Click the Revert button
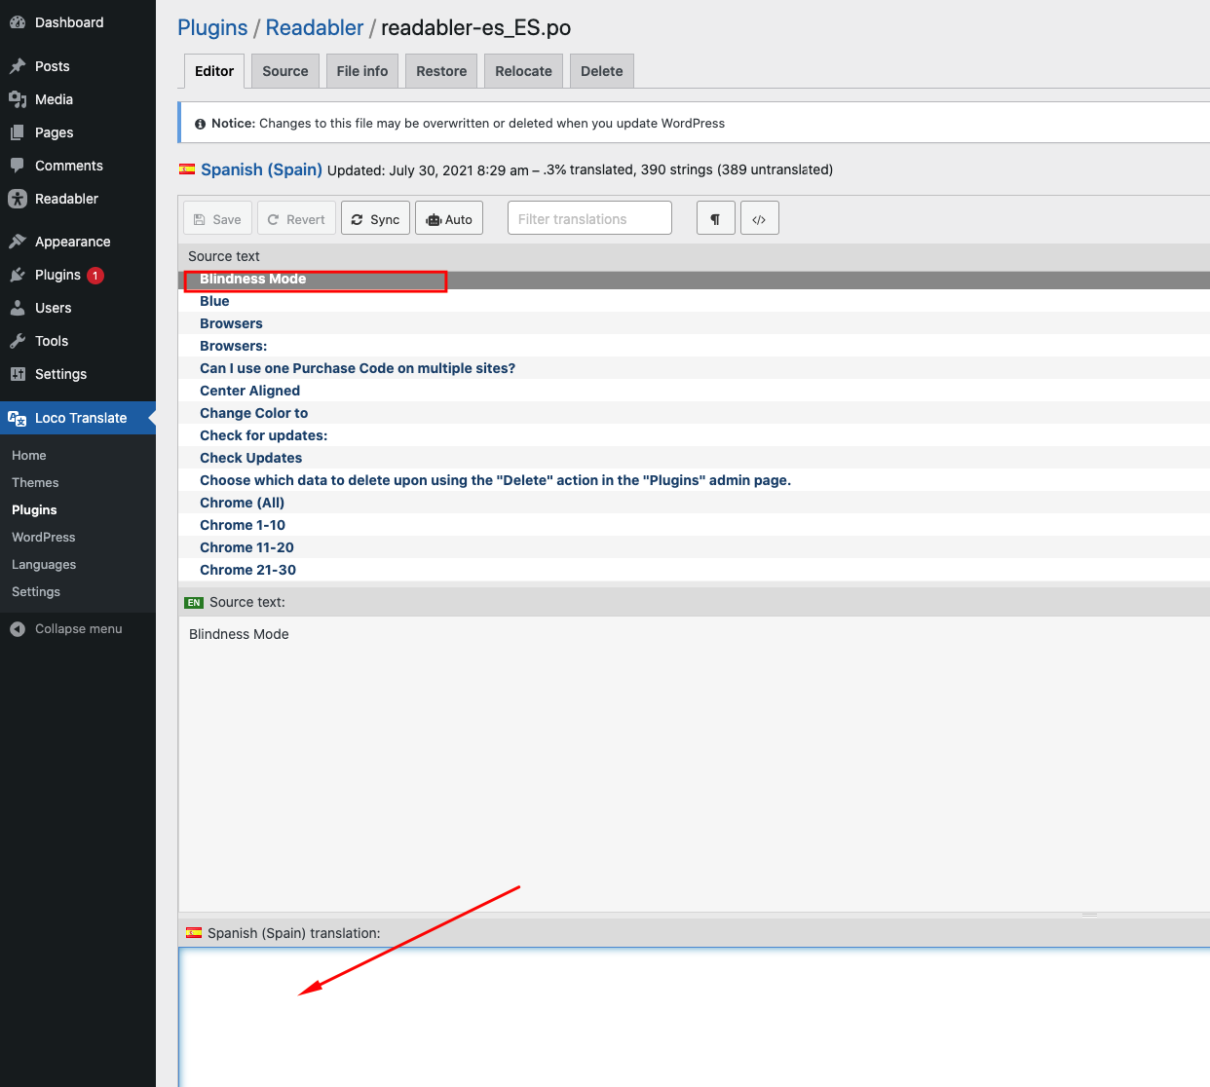Viewport: 1210px width, 1087px height. pyautogui.click(x=296, y=219)
